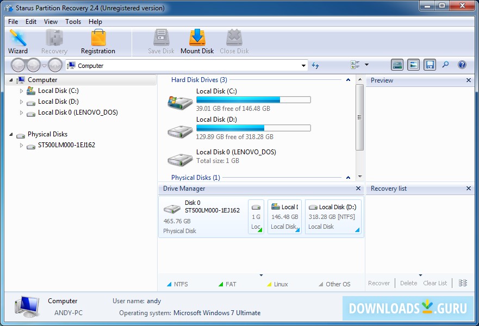Collapse the Computer tree node
The width and height of the screenshot is (479, 326).
(x=11, y=80)
